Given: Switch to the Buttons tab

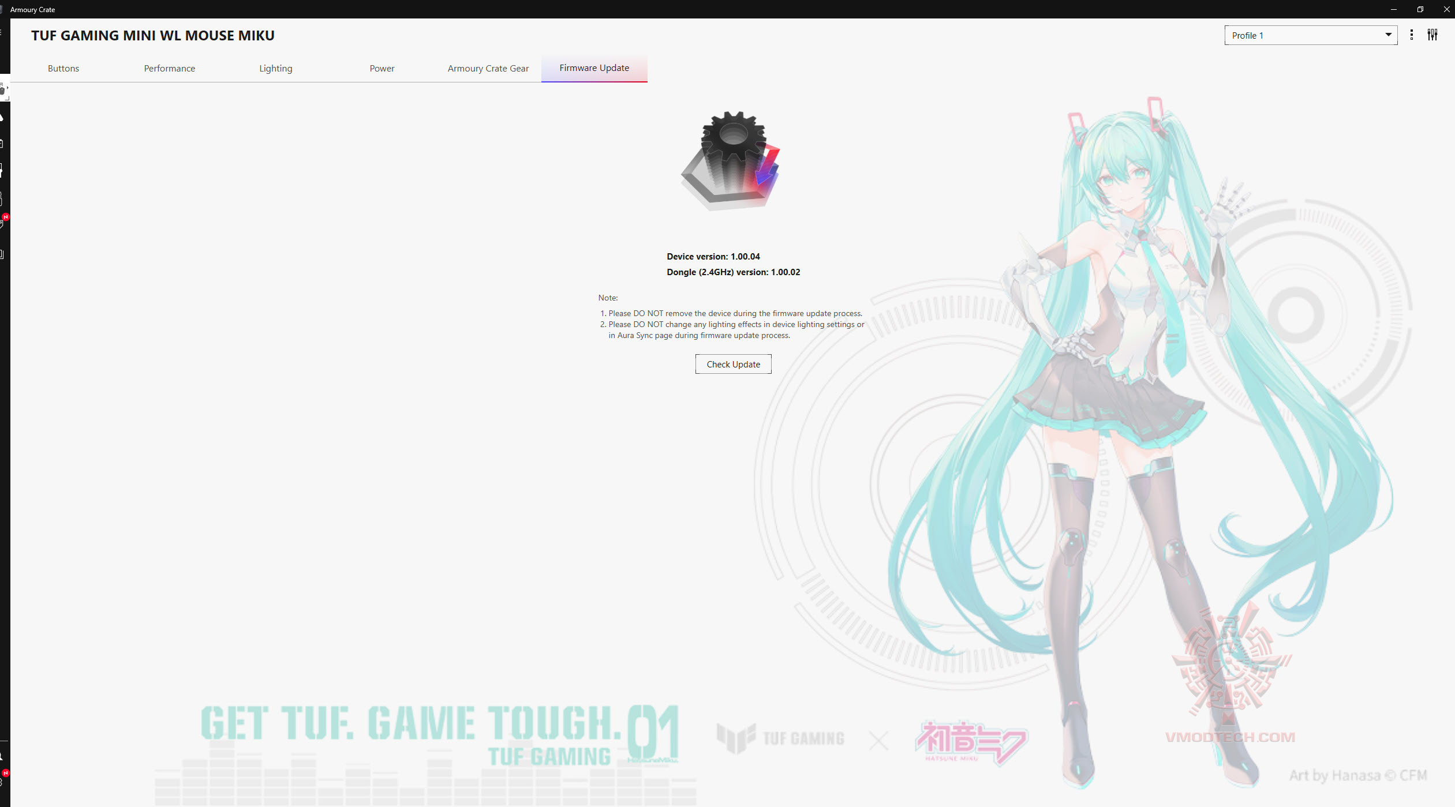Looking at the screenshot, I should (63, 68).
